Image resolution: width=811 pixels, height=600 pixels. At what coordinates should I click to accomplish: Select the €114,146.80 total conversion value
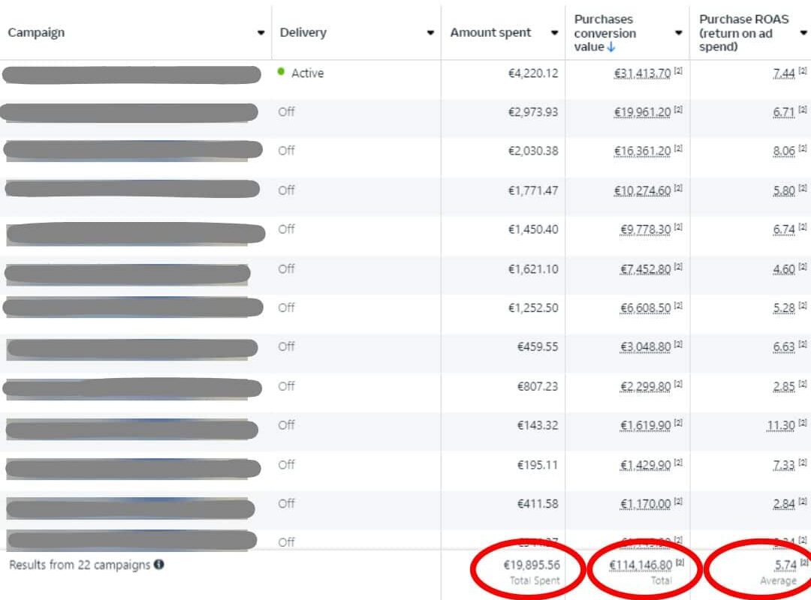click(640, 565)
